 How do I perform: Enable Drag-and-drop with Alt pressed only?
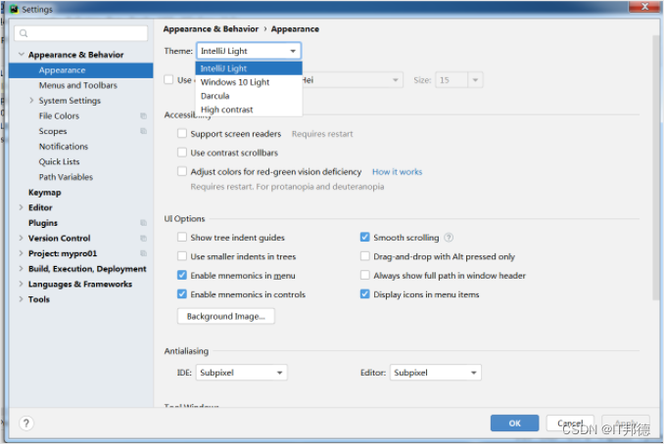click(364, 256)
